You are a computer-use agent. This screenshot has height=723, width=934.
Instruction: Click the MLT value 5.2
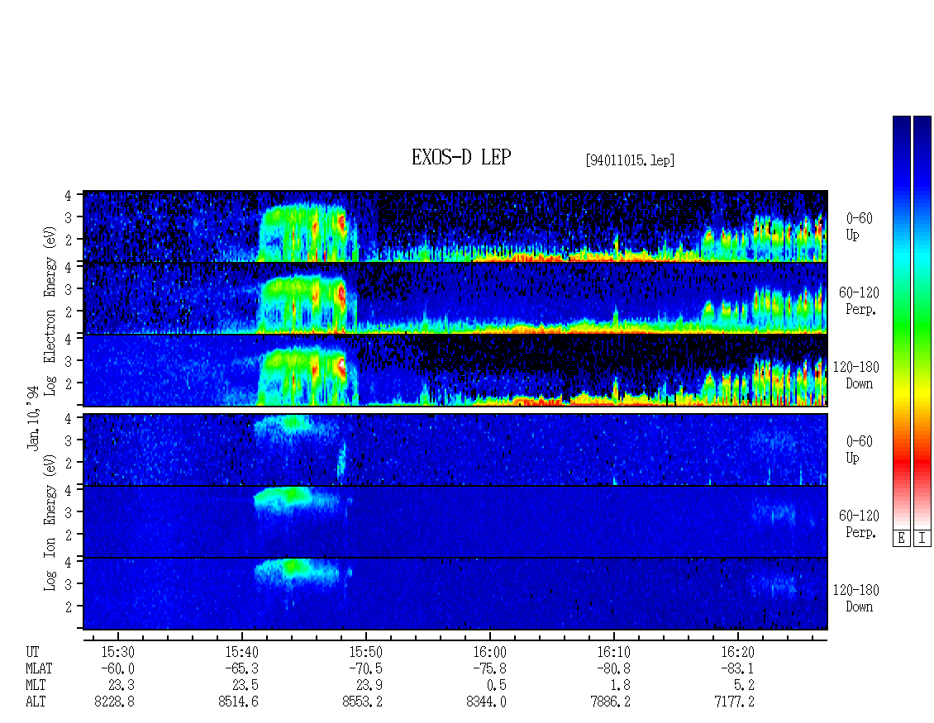[745, 686]
